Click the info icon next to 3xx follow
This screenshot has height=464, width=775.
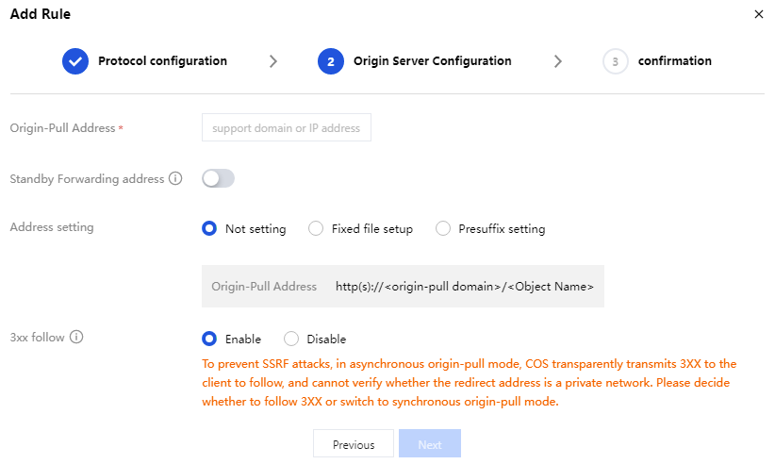(x=76, y=337)
